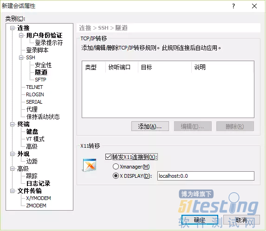
Task: Open 代理 proxy settings
Action: 32,109
